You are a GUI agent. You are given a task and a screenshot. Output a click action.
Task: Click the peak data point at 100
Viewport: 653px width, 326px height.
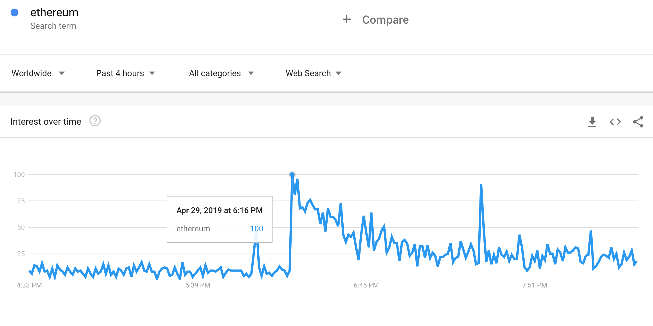(292, 174)
